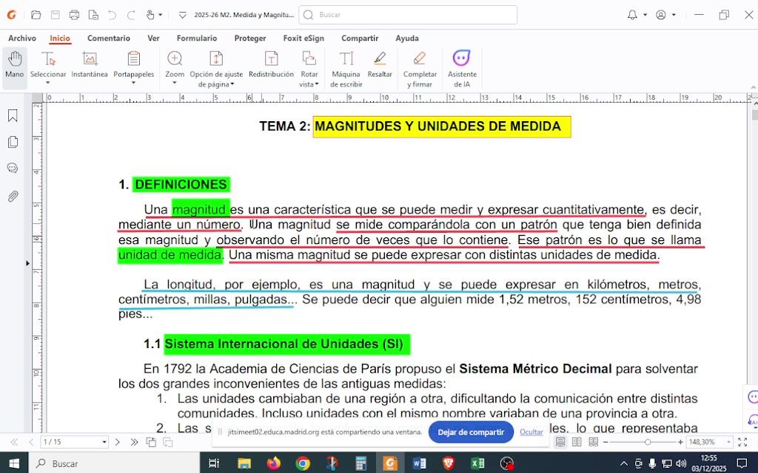
Task: Activate the Resaltar highlighter tool
Action: tap(380, 65)
